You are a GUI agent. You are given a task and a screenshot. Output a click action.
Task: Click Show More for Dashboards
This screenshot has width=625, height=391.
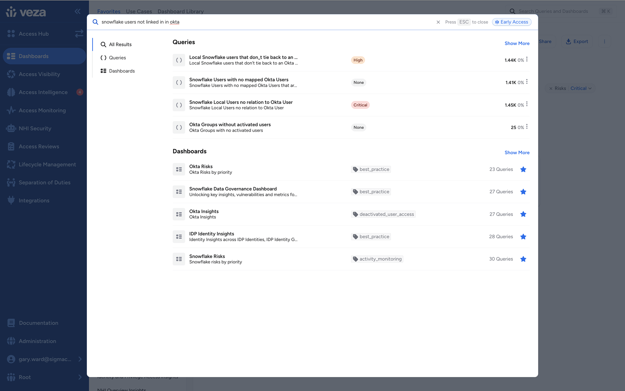pos(517,153)
